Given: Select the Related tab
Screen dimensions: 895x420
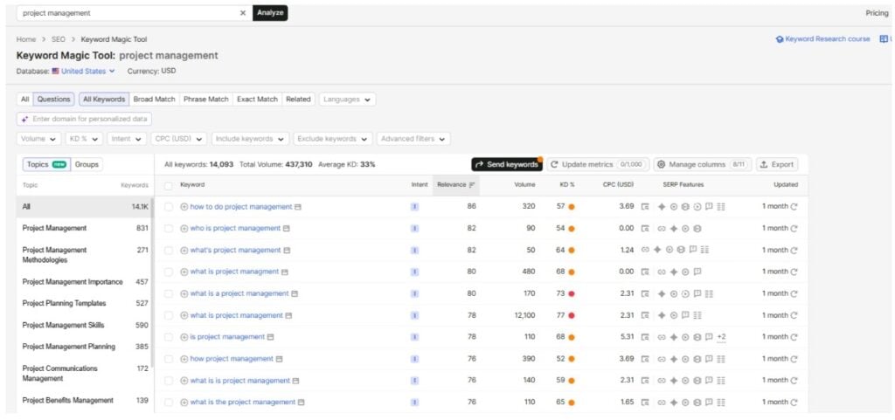Looking at the screenshot, I should click(x=298, y=100).
